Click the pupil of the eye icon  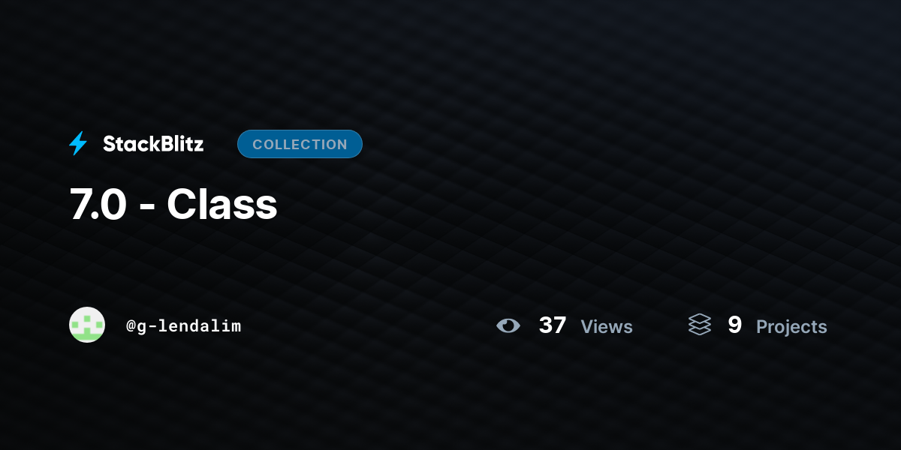click(x=509, y=325)
